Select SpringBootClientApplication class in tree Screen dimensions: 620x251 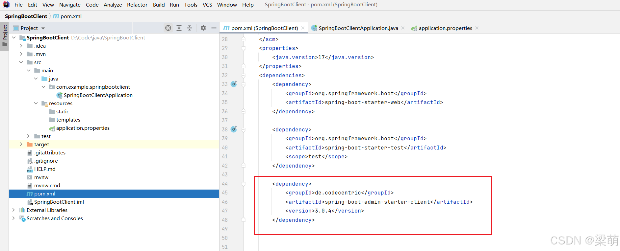click(x=94, y=95)
